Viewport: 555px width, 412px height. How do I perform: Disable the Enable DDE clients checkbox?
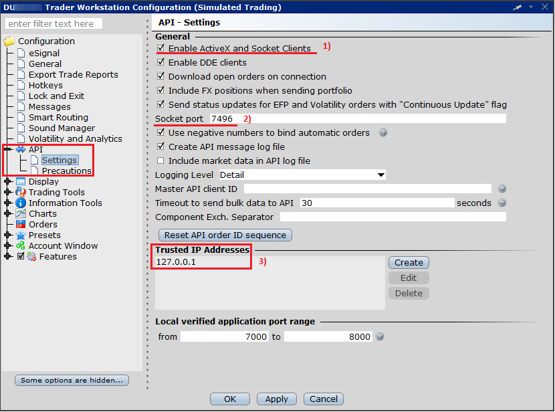160,63
